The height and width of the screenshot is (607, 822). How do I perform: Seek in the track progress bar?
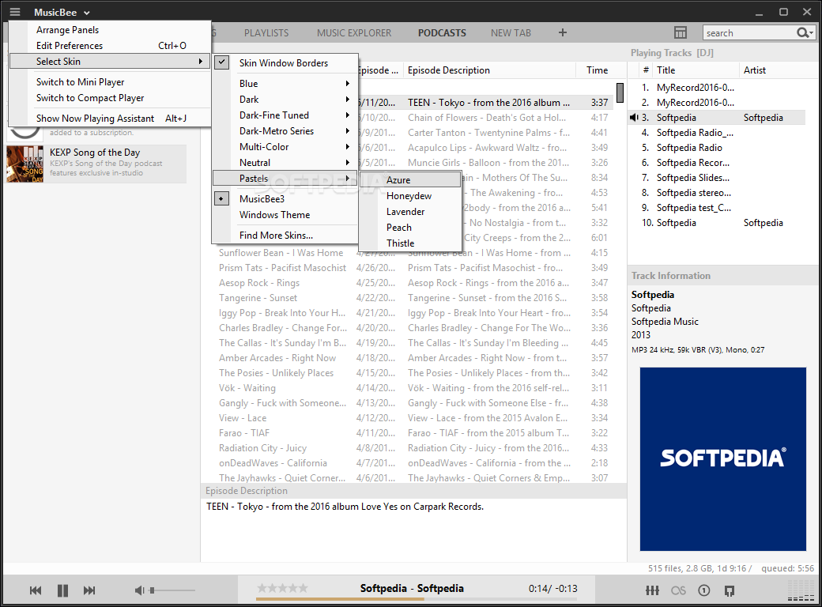[417, 598]
